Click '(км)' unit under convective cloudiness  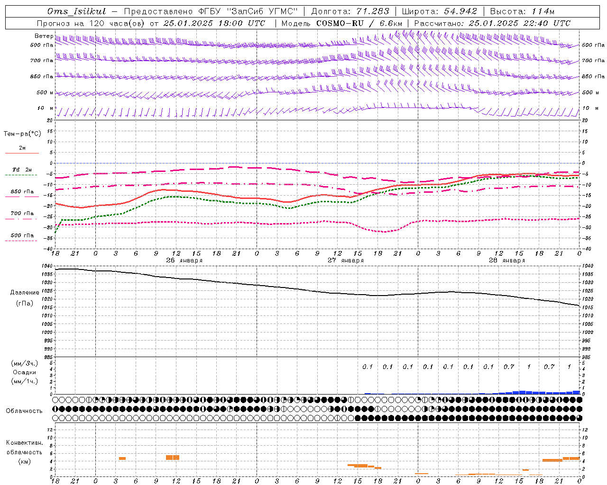click(24, 461)
